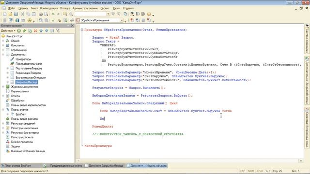
Task: Open Print preview icon
Action: (x=46, y=14)
